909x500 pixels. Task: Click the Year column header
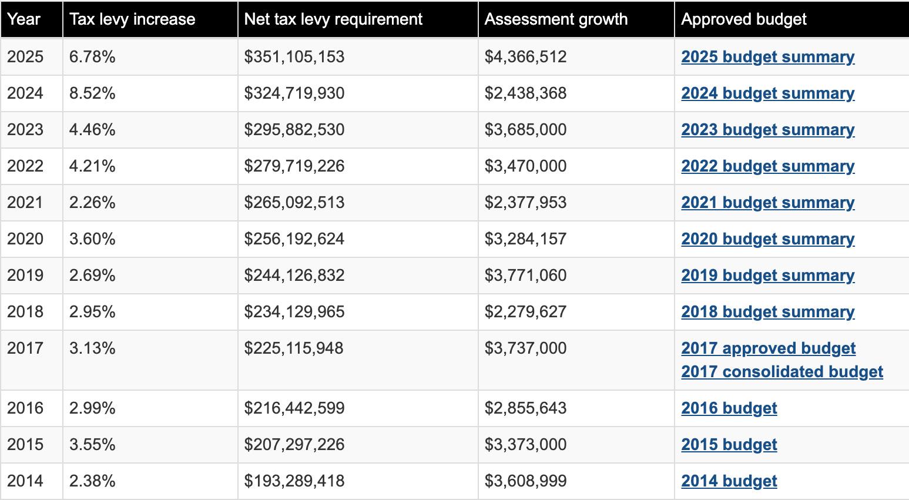click(x=24, y=19)
